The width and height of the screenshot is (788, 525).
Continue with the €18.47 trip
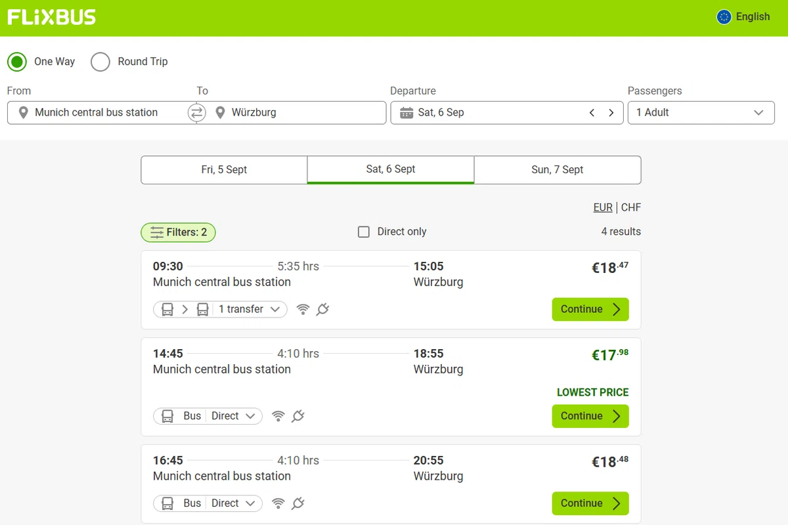(590, 310)
